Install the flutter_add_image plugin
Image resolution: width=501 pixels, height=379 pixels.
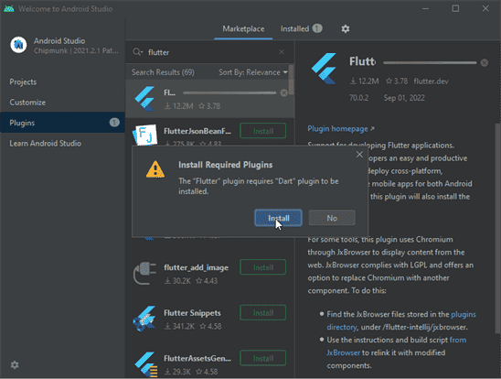(263, 267)
